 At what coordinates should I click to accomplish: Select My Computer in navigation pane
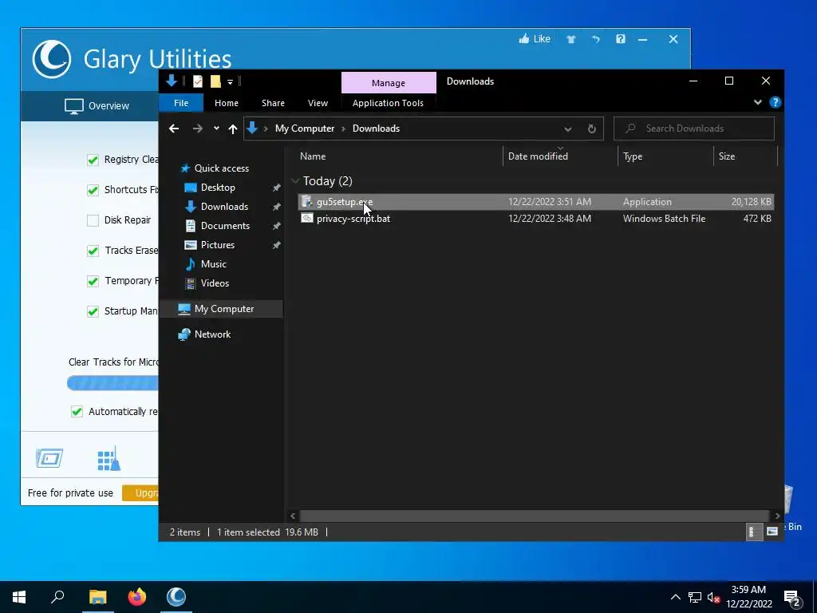224,309
